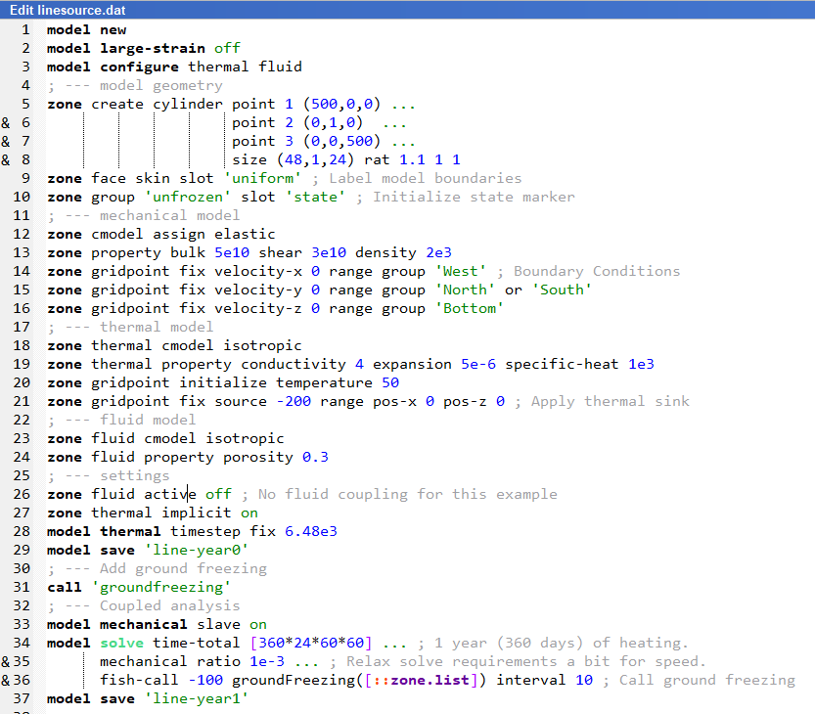
Task: Click the 'uniform' slot name string
Action: pos(262,178)
